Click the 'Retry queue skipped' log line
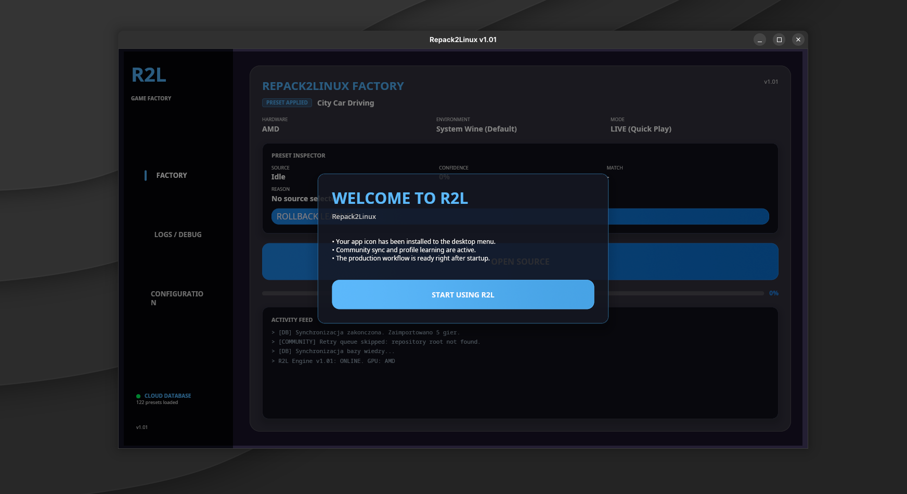 pyautogui.click(x=376, y=342)
